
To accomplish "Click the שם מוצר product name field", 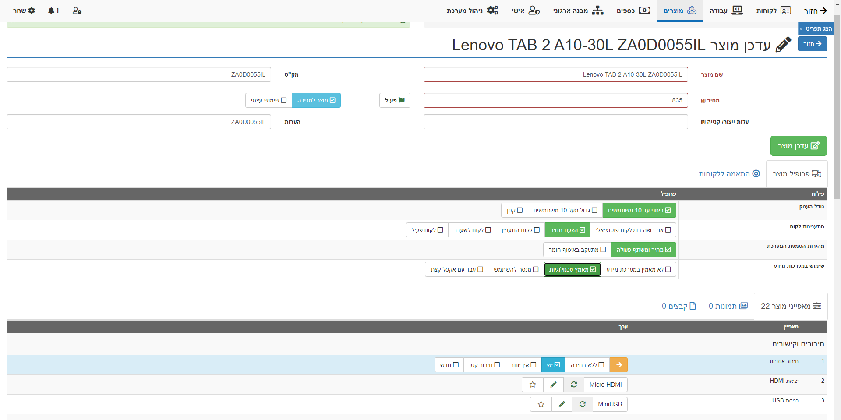I will pos(555,74).
